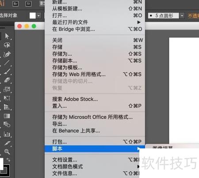Swap fill and stroke colors arrow
Image resolution: width=199 pixels, height=178 pixels.
pyautogui.click(x=8, y=159)
